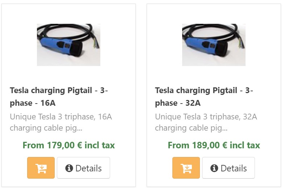Open Details for the 32A charging pigtail
The height and width of the screenshot is (188, 285).
tap(229, 168)
